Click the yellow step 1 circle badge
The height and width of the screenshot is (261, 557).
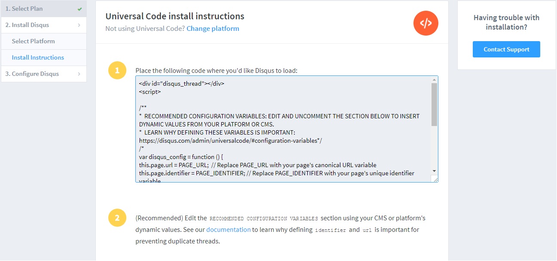[x=117, y=70]
